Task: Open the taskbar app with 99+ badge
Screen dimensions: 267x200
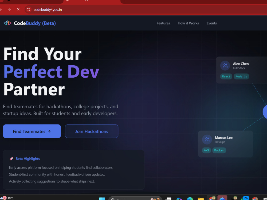Action: (245, 198)
